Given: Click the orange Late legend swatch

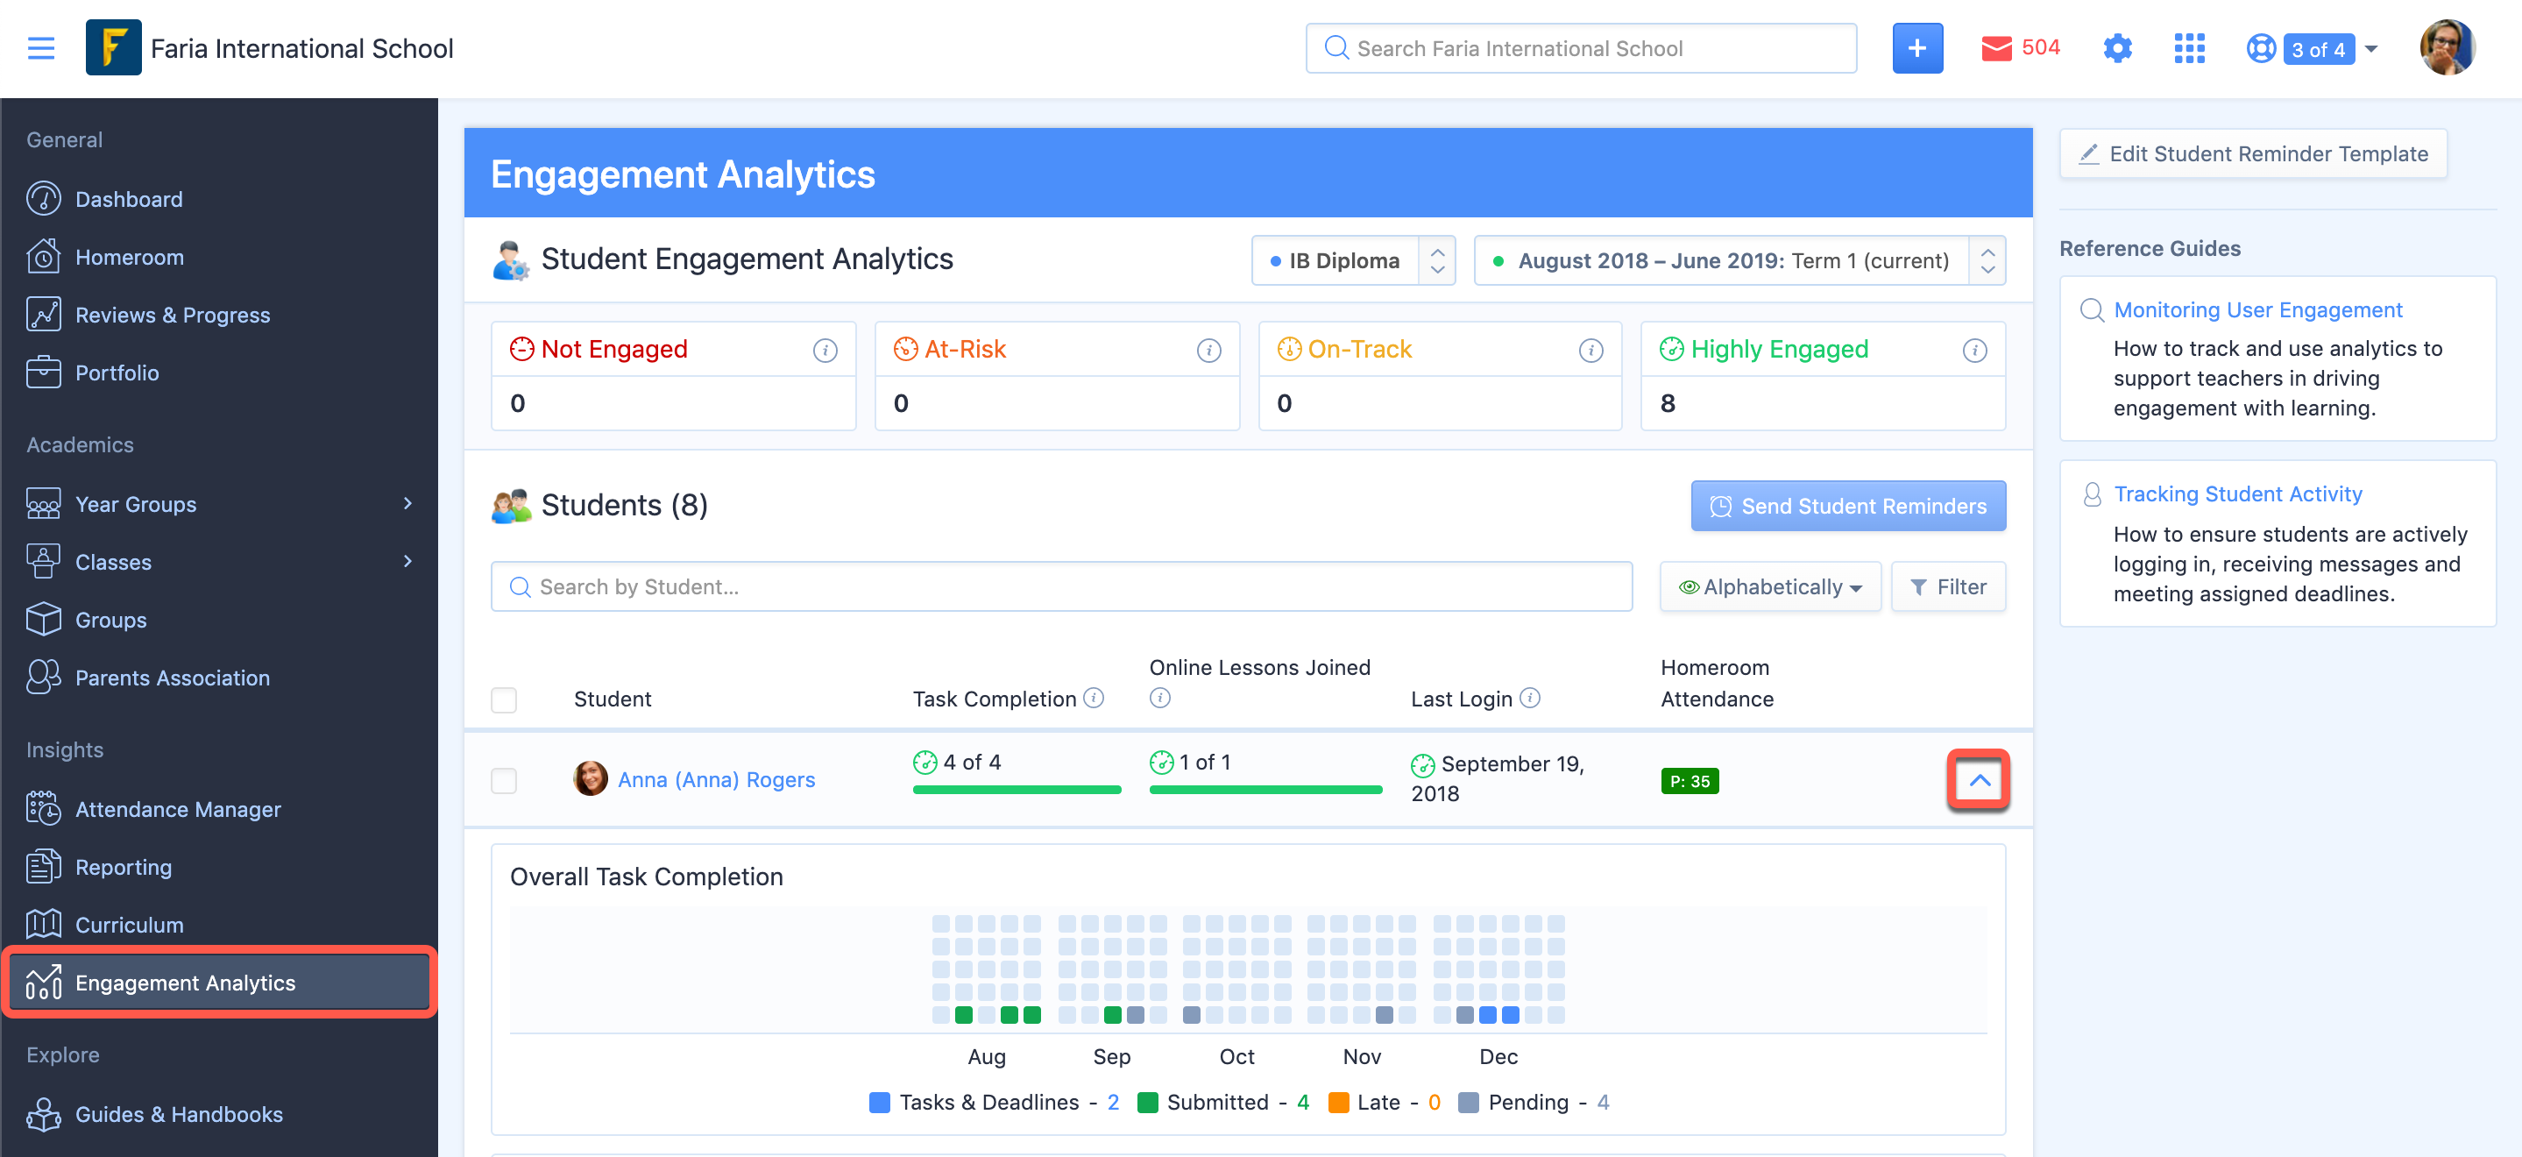Looking at the screenshot, I should click(x=1337, y=1102).
